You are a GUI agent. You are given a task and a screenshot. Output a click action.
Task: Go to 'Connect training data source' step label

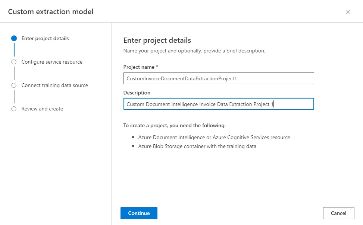coord(54,86)
